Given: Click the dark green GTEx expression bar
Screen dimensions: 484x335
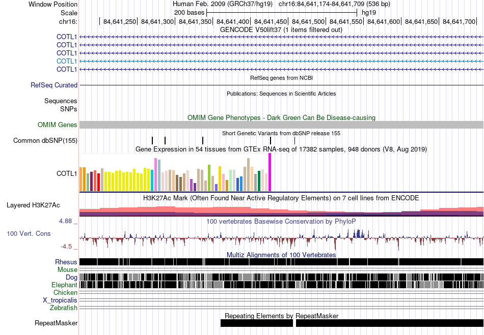Looking at the screenshot, I should click(259, 181).
